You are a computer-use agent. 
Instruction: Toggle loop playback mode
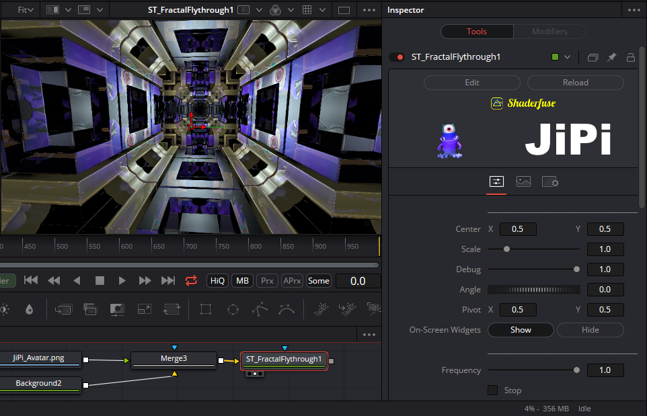191,281
